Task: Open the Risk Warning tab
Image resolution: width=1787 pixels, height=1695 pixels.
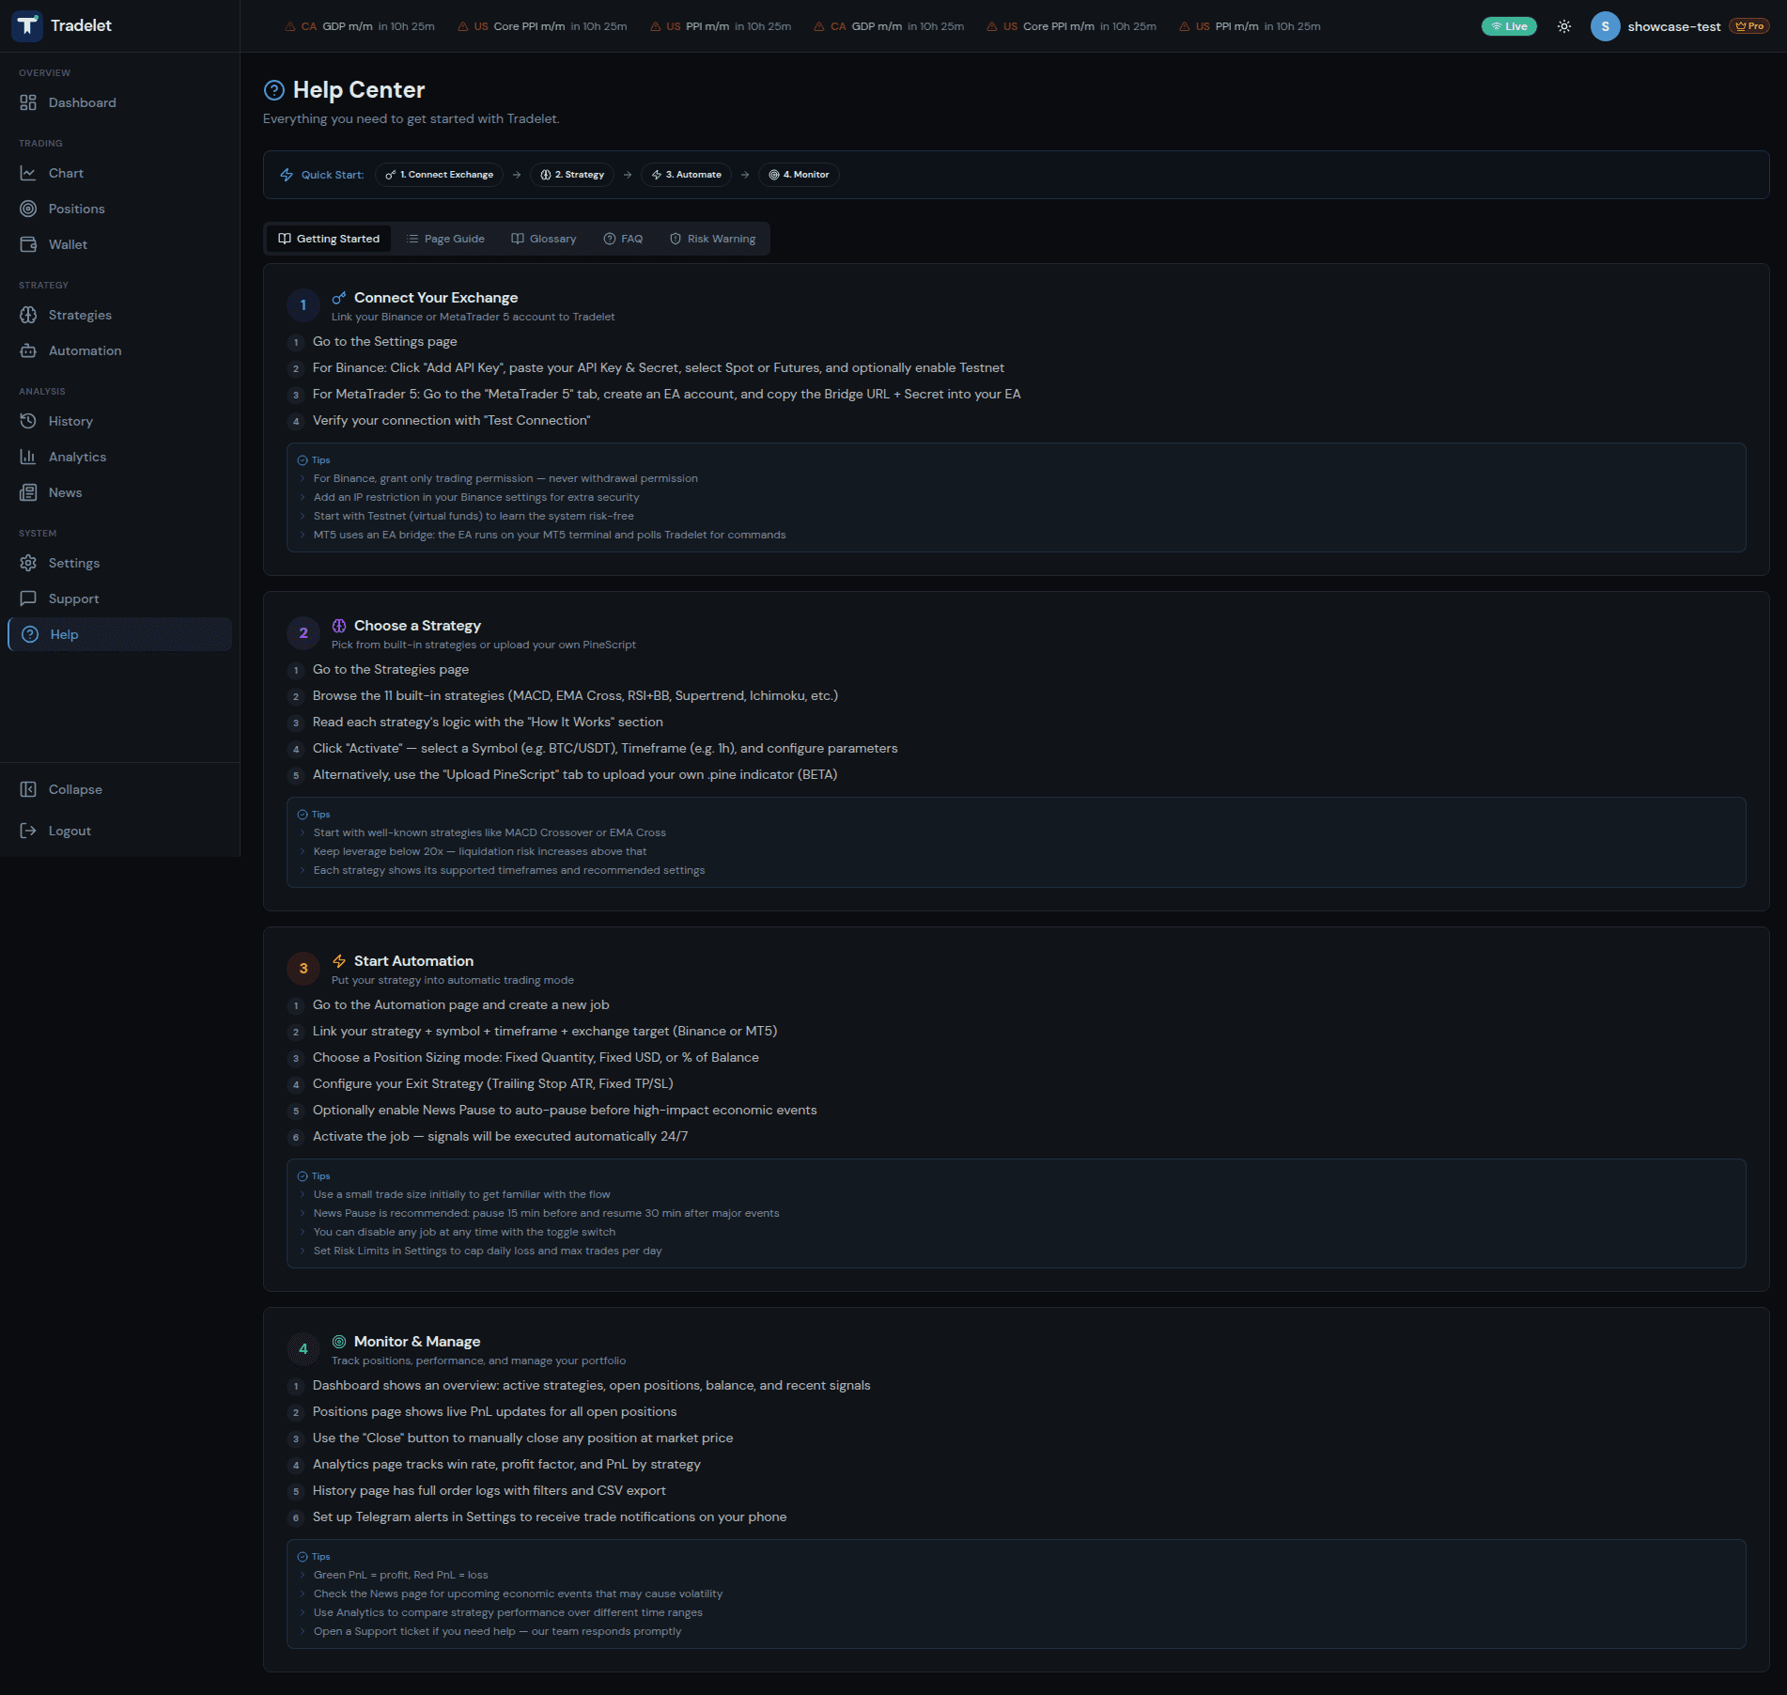Action: (713, 239)
